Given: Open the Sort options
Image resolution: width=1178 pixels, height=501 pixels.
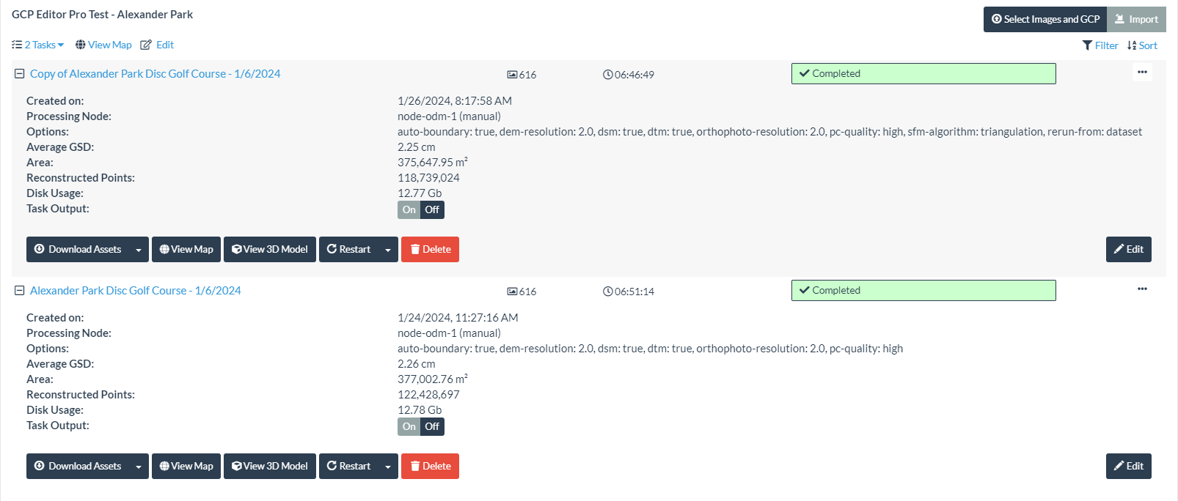Looking at the screenshot, I should [x=1142, y=45].
